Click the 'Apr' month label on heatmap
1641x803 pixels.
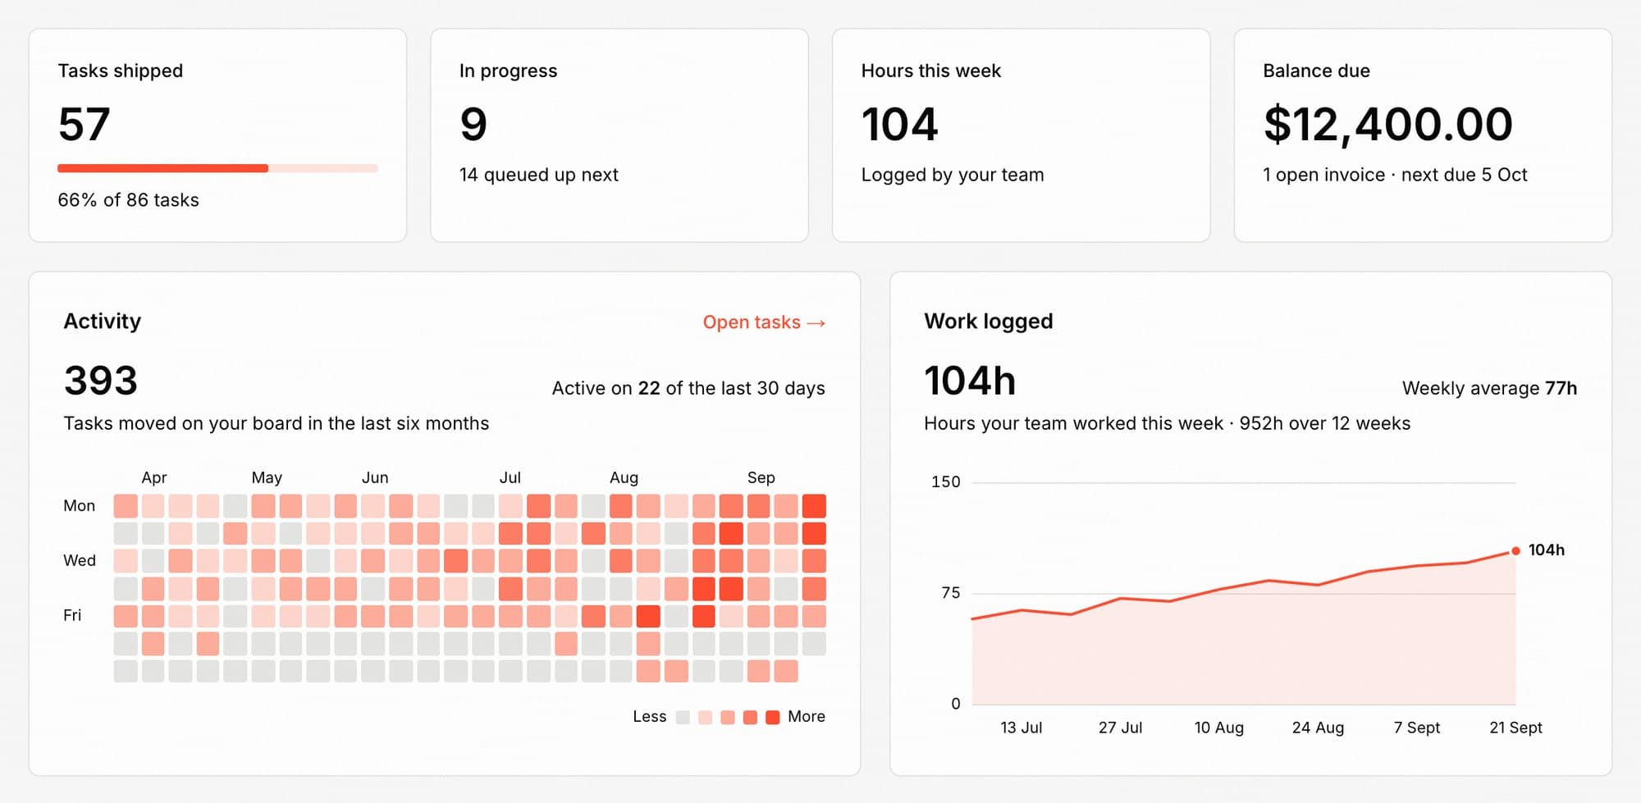pos(154,477)
